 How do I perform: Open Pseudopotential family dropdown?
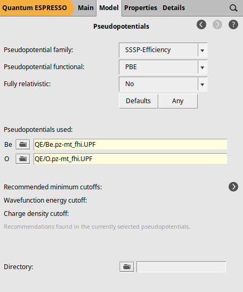(163, 50)
